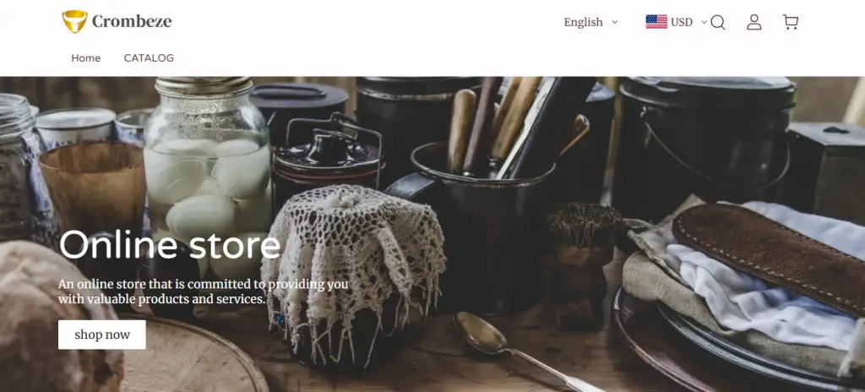Click the Online store banner heading

pos(170,244)
